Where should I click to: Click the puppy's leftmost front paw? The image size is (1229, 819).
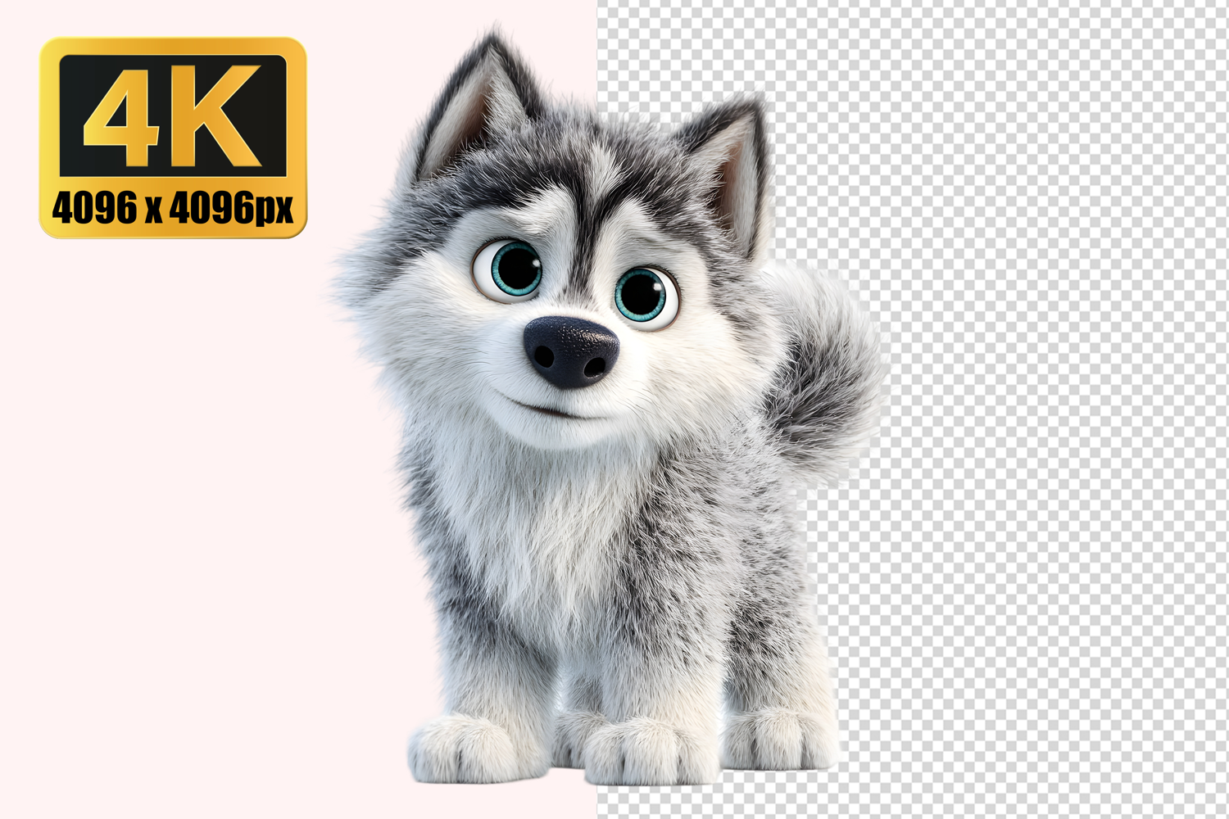(x=463, y=749)
